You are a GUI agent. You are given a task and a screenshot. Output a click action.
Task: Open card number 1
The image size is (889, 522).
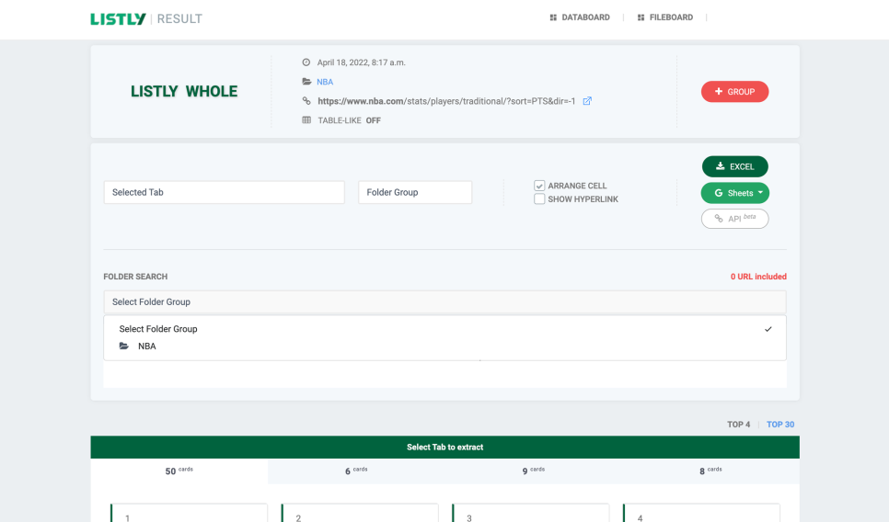click(190, 513)
